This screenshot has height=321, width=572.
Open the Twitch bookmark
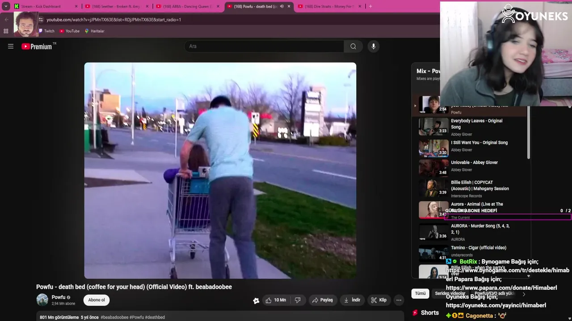[x=46, y=31]
